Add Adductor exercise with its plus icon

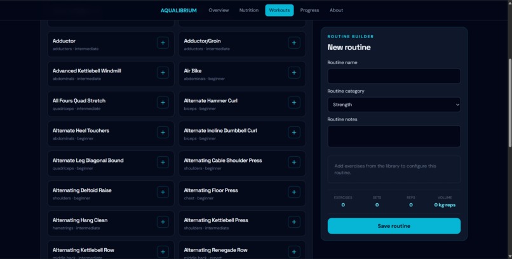click(x=163, y=43)
